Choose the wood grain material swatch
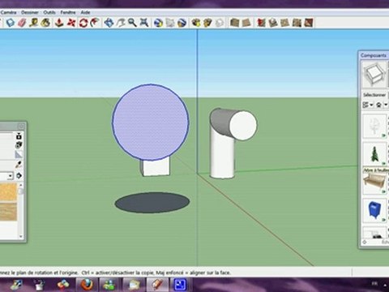This screenshot has width=389, height=292. coord(8,212)
